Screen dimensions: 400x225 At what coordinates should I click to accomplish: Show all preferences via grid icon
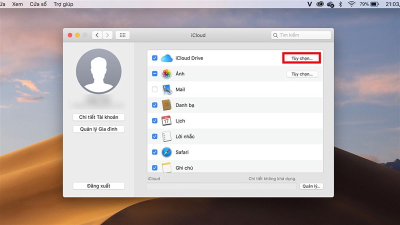coord(122,35)
